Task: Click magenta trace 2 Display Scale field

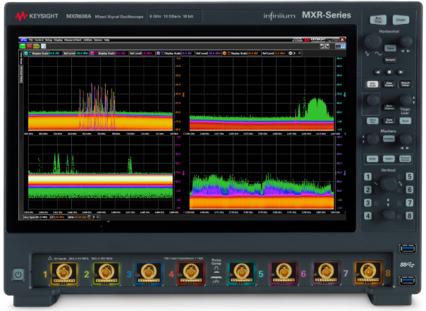Action: (121, 53)
